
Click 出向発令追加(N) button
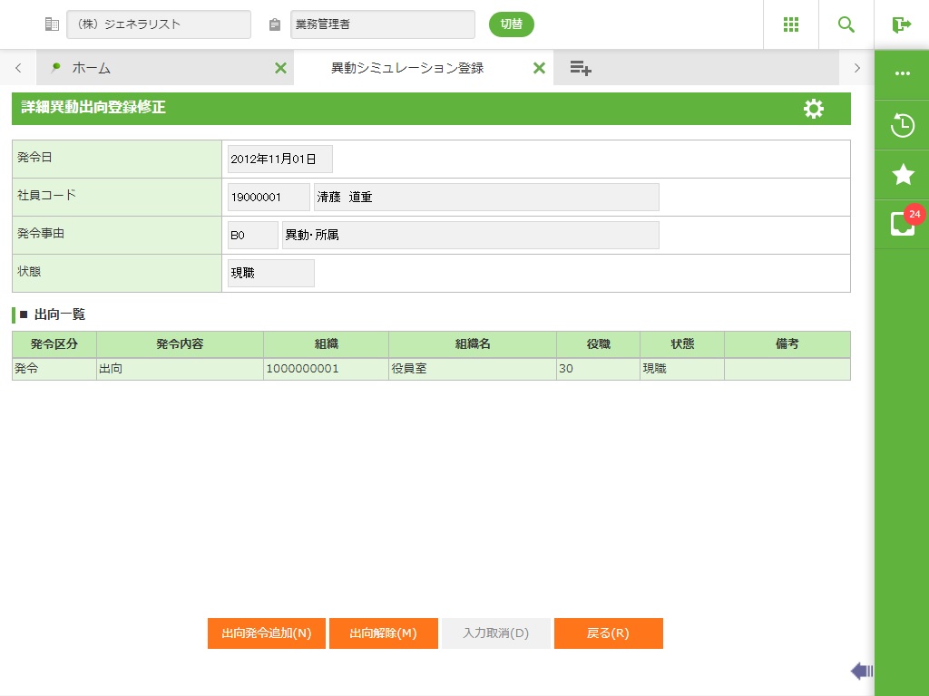[x=266, y=633]
